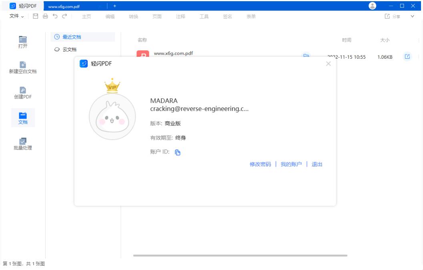This screenshot has width=423, height=270.
Task: Click the undo arrow icon
Action: click(x=55, y=16)
